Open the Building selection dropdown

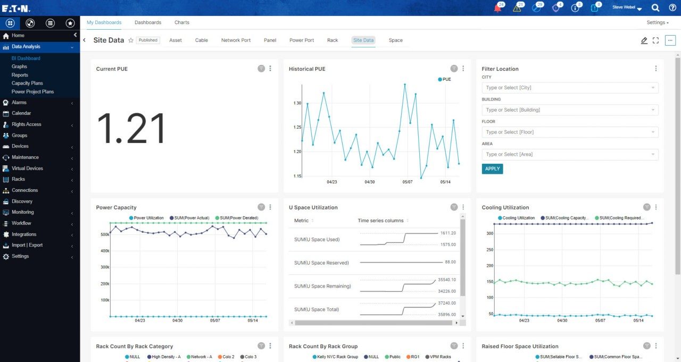tap(569, 110)
